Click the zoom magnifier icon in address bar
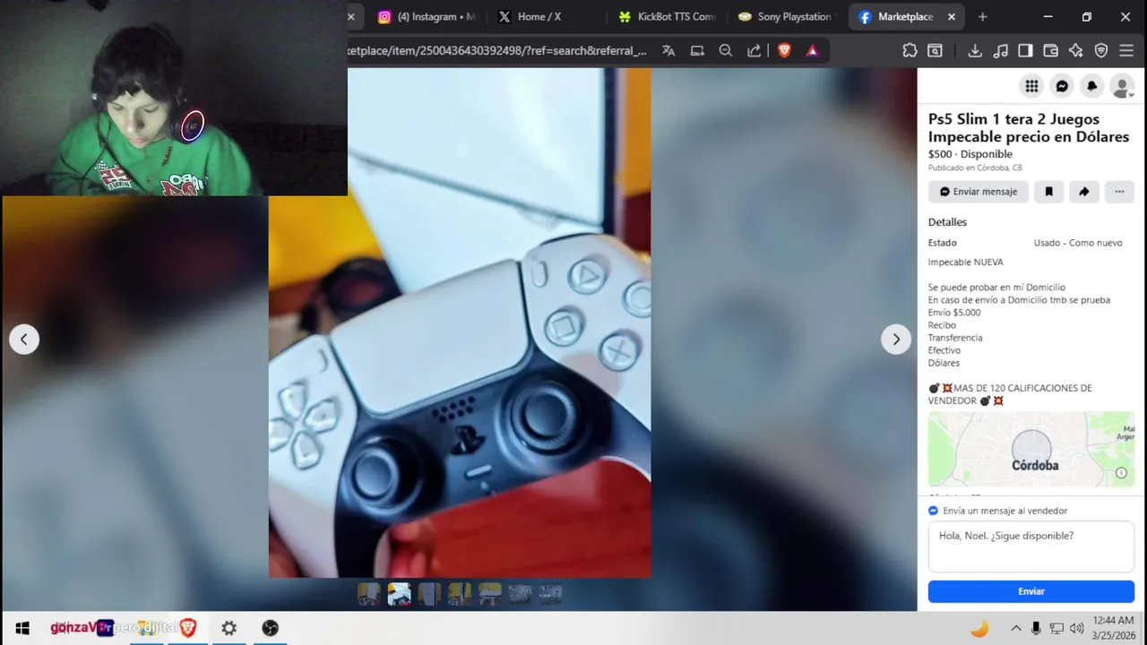Screen dimensions: 1147x645 pos(726,51)
